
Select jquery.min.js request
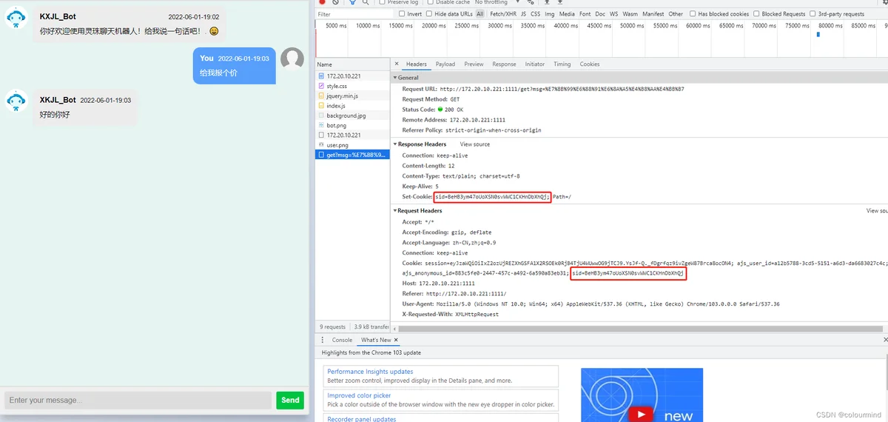point(352,96)
